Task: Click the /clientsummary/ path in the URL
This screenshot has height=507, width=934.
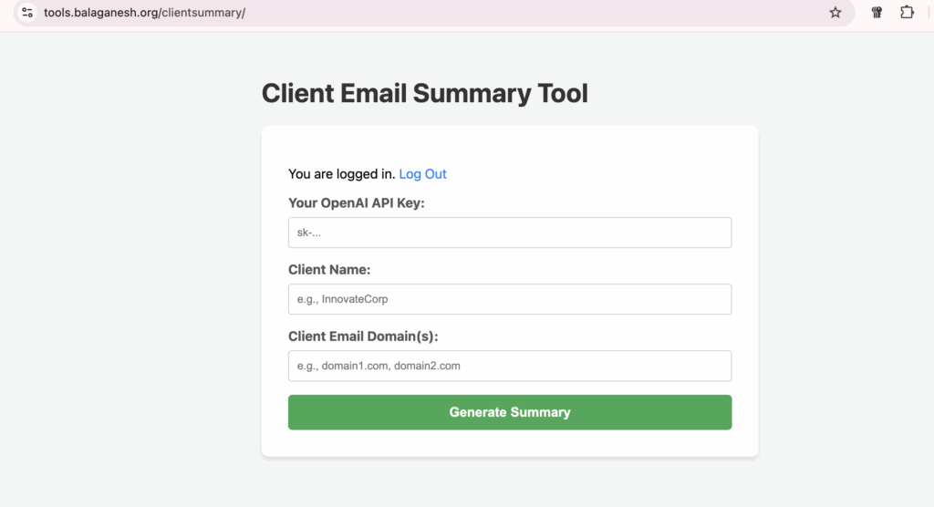Action: click(202, 13)
